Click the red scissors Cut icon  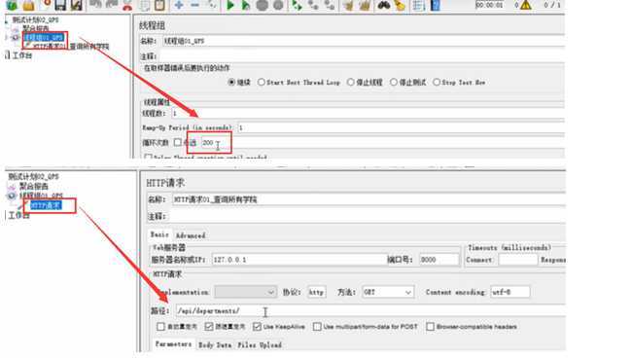[x=127, y=5]
